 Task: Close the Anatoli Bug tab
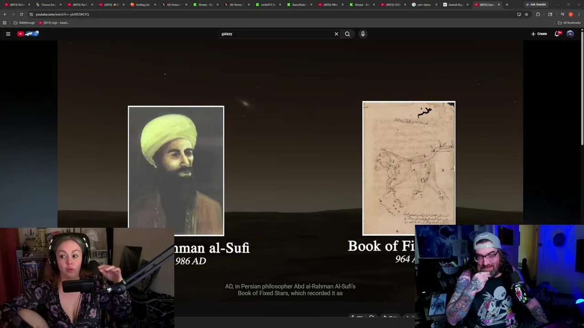(467, 5)
